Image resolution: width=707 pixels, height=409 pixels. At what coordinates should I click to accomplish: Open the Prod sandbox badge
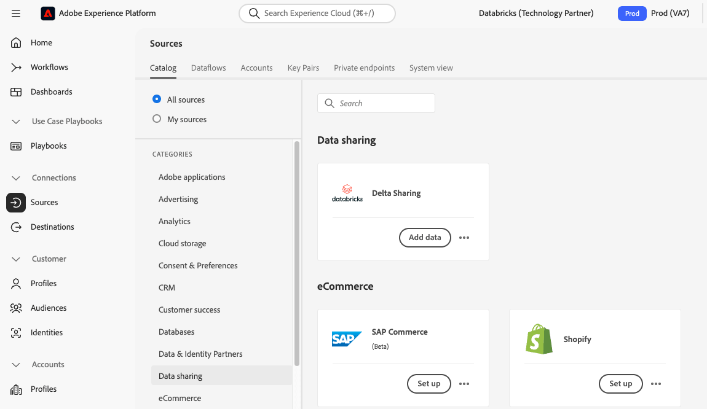tap(632, 13)
